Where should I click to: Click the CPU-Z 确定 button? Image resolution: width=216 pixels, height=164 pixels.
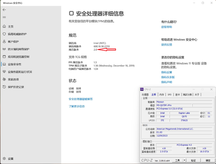pos(208,160)
